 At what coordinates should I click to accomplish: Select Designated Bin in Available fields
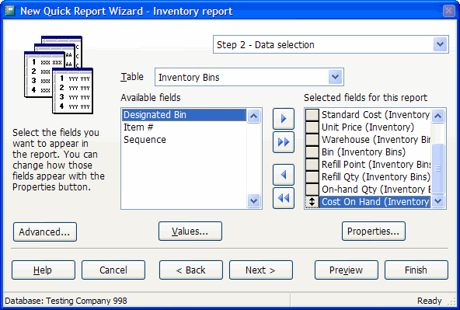184,115
